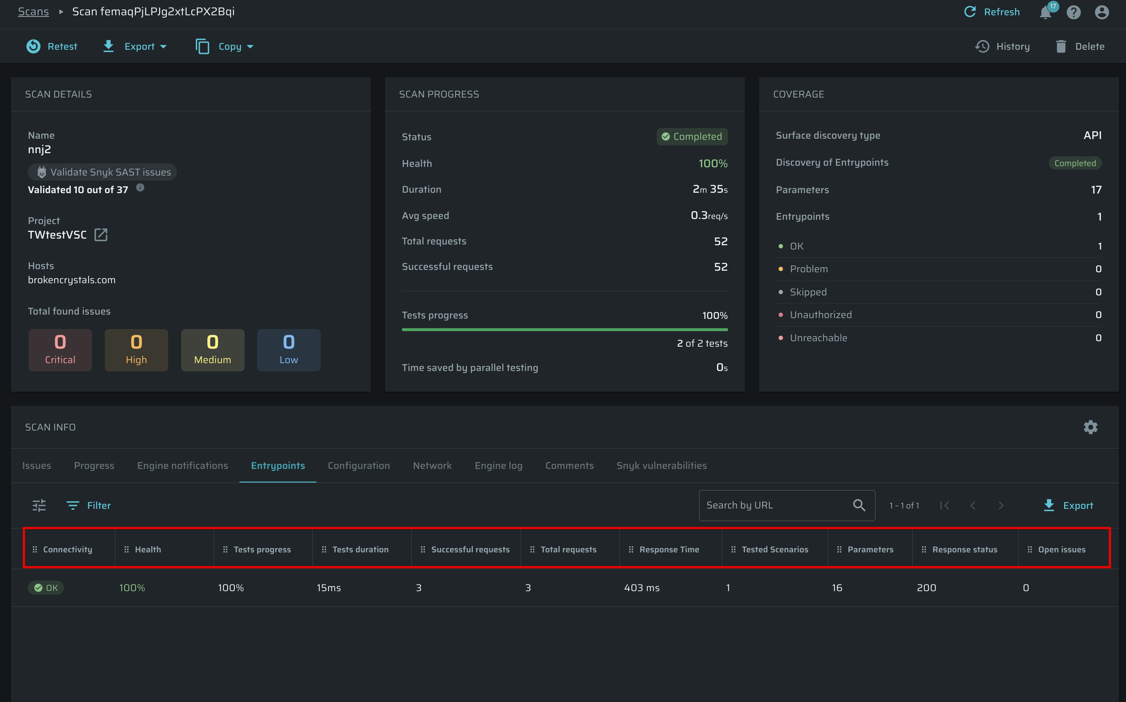This screenshot has height=702, width=1126.
Task: Open the notifications bell icon
Action: (1045, 13)
